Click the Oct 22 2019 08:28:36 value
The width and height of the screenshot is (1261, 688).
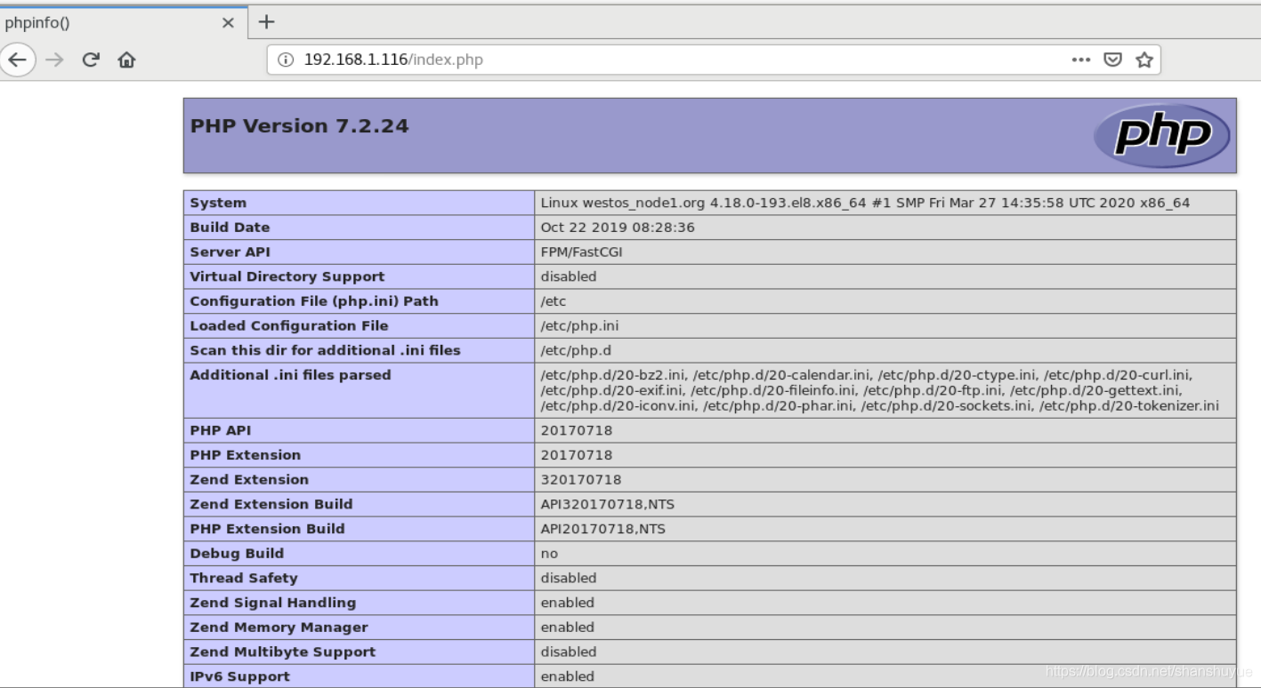(x=618, y=228)
